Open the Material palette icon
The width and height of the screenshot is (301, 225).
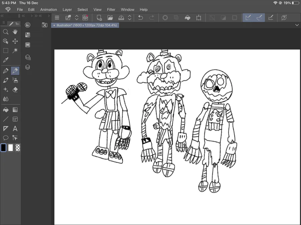[x=28, y=35]
